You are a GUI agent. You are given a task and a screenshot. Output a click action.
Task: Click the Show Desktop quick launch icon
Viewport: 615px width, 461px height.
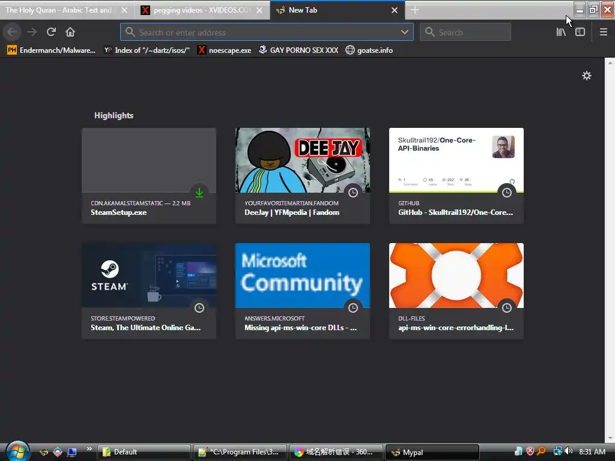(x=72, y=452)
